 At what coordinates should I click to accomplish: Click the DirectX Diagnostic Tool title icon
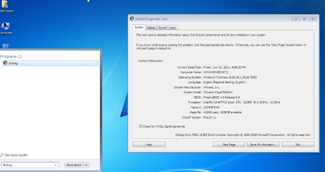click(132, 19)
